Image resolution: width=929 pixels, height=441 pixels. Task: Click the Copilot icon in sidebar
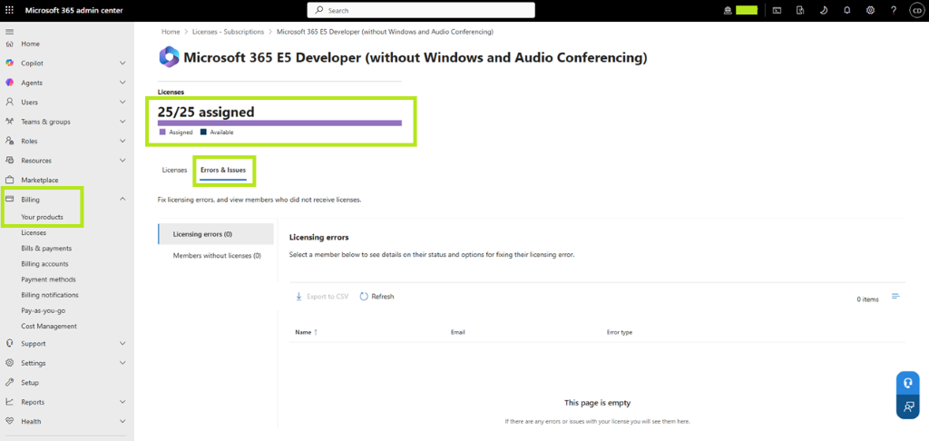9,63
